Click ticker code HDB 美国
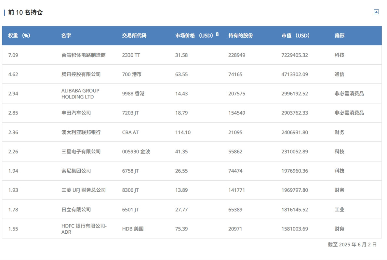This screenshot has width=387, height=260. [x=133, y=229]
